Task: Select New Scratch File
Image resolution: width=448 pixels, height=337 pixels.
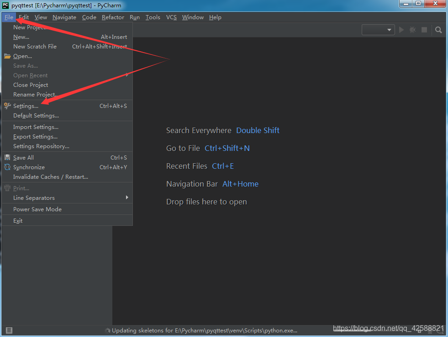Action: [68, 46]
